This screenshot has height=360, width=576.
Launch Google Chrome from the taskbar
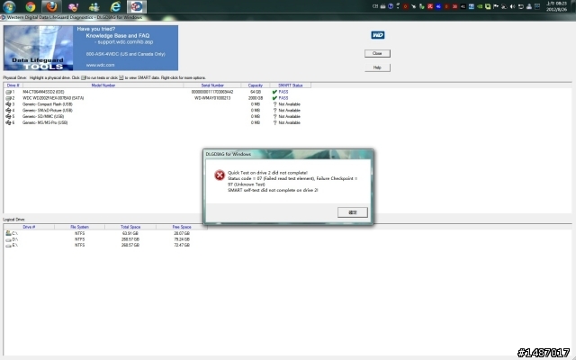pos(31,6)
